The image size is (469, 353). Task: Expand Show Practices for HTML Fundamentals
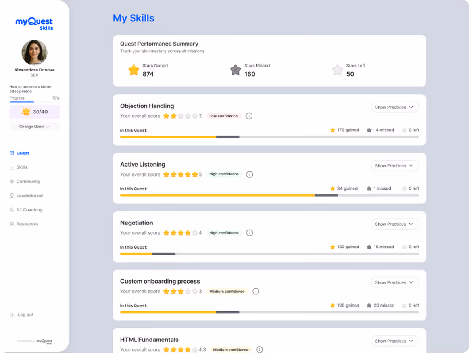(x=394, y=341)
